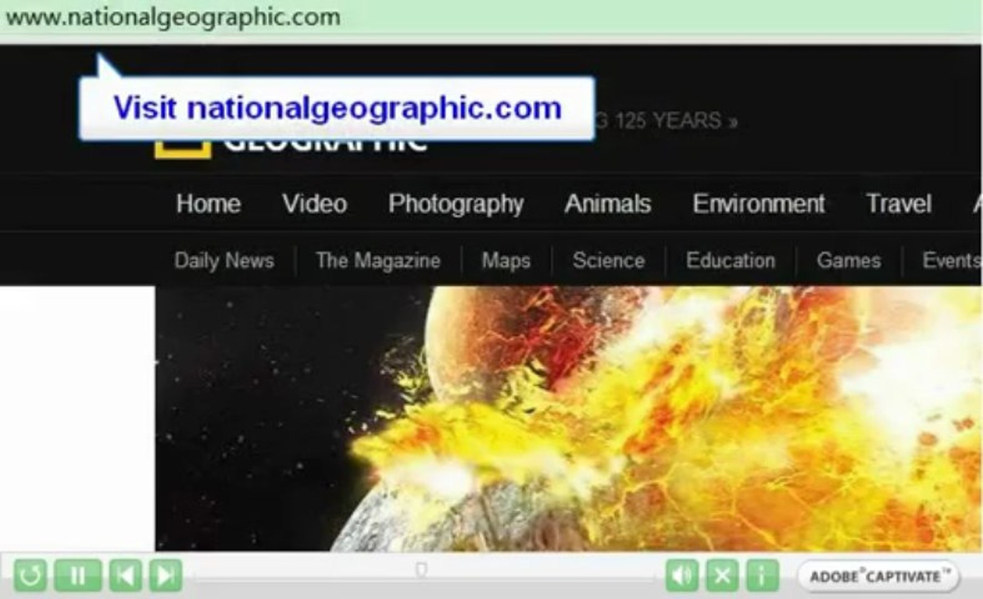
Task: Visit the Environment page
Action: click(758, 204)
